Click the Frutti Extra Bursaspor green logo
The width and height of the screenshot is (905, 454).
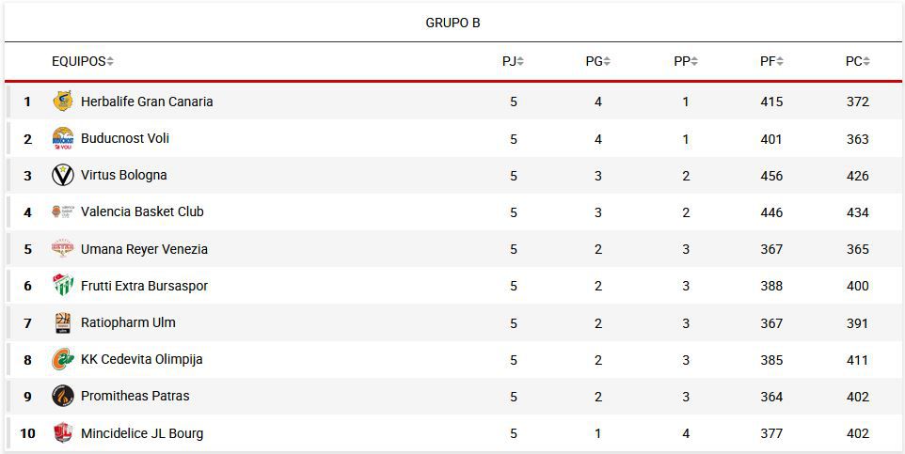point(63,286)
